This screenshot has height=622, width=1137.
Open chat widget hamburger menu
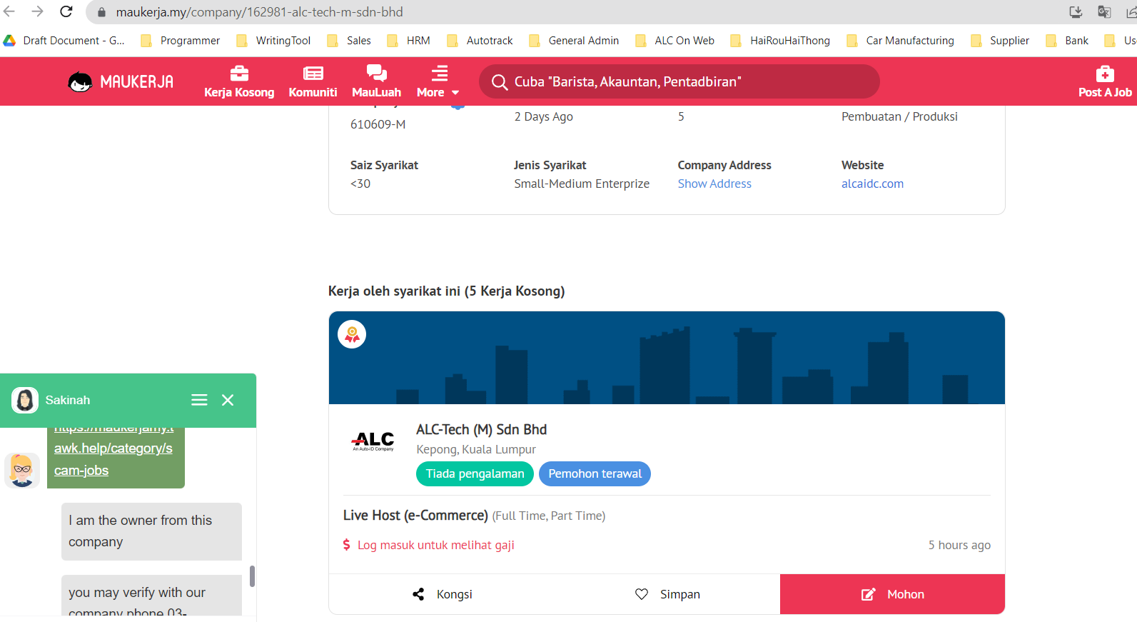click(x=199, y=400)
